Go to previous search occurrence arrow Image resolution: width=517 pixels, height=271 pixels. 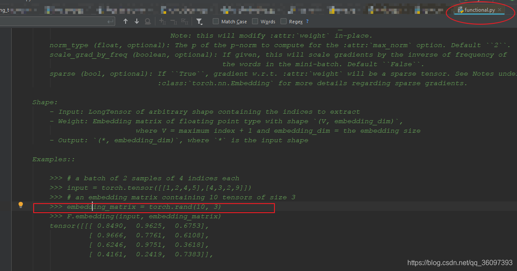tap(125, 22)
